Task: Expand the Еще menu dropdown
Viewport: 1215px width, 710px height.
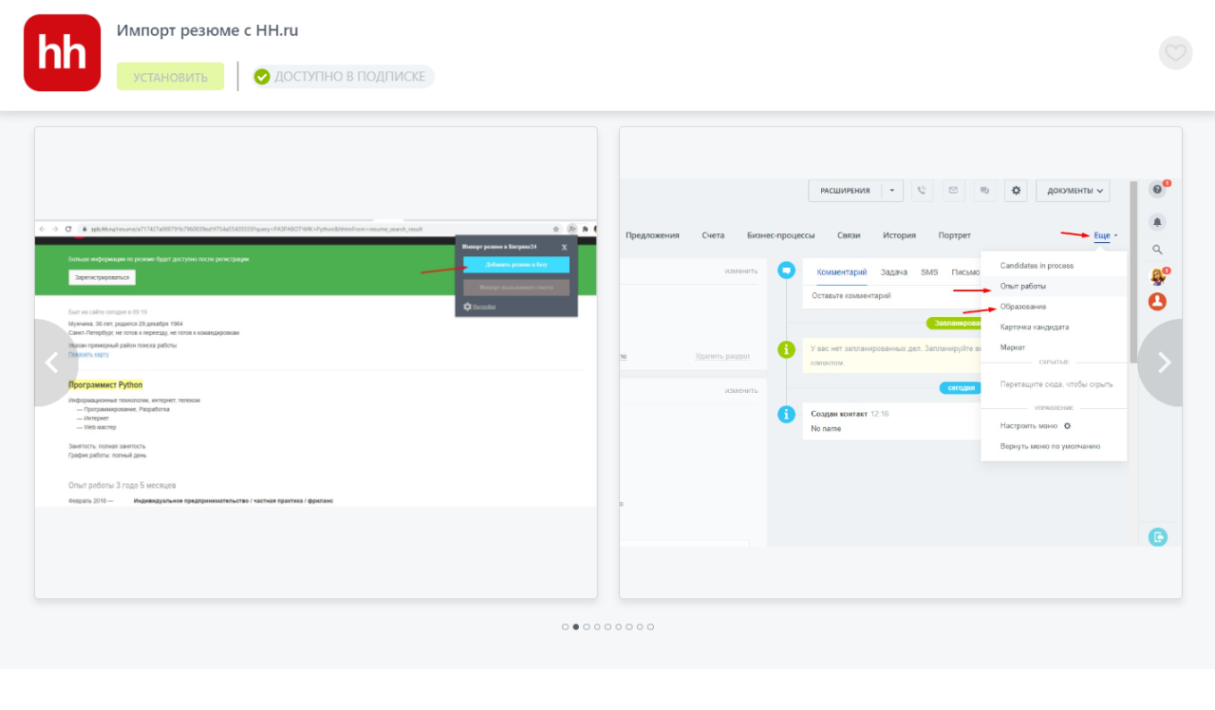Action: pyautogui.click(x=1105, y=235)
